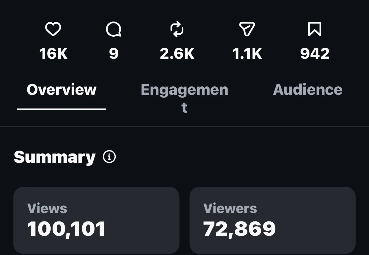
Task: Select the 1.1K shares count
Action: tap(247, 53)
